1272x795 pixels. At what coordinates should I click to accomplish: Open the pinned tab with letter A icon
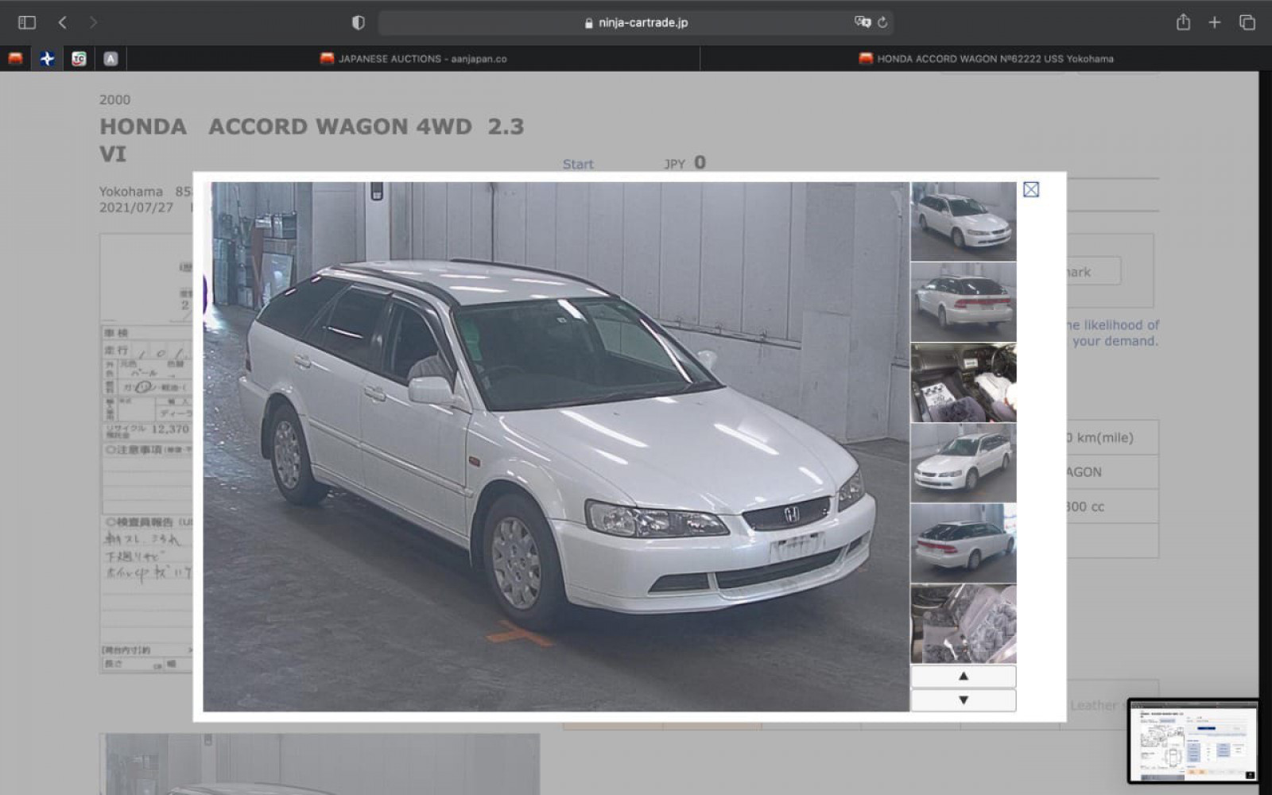click(111, 58)
